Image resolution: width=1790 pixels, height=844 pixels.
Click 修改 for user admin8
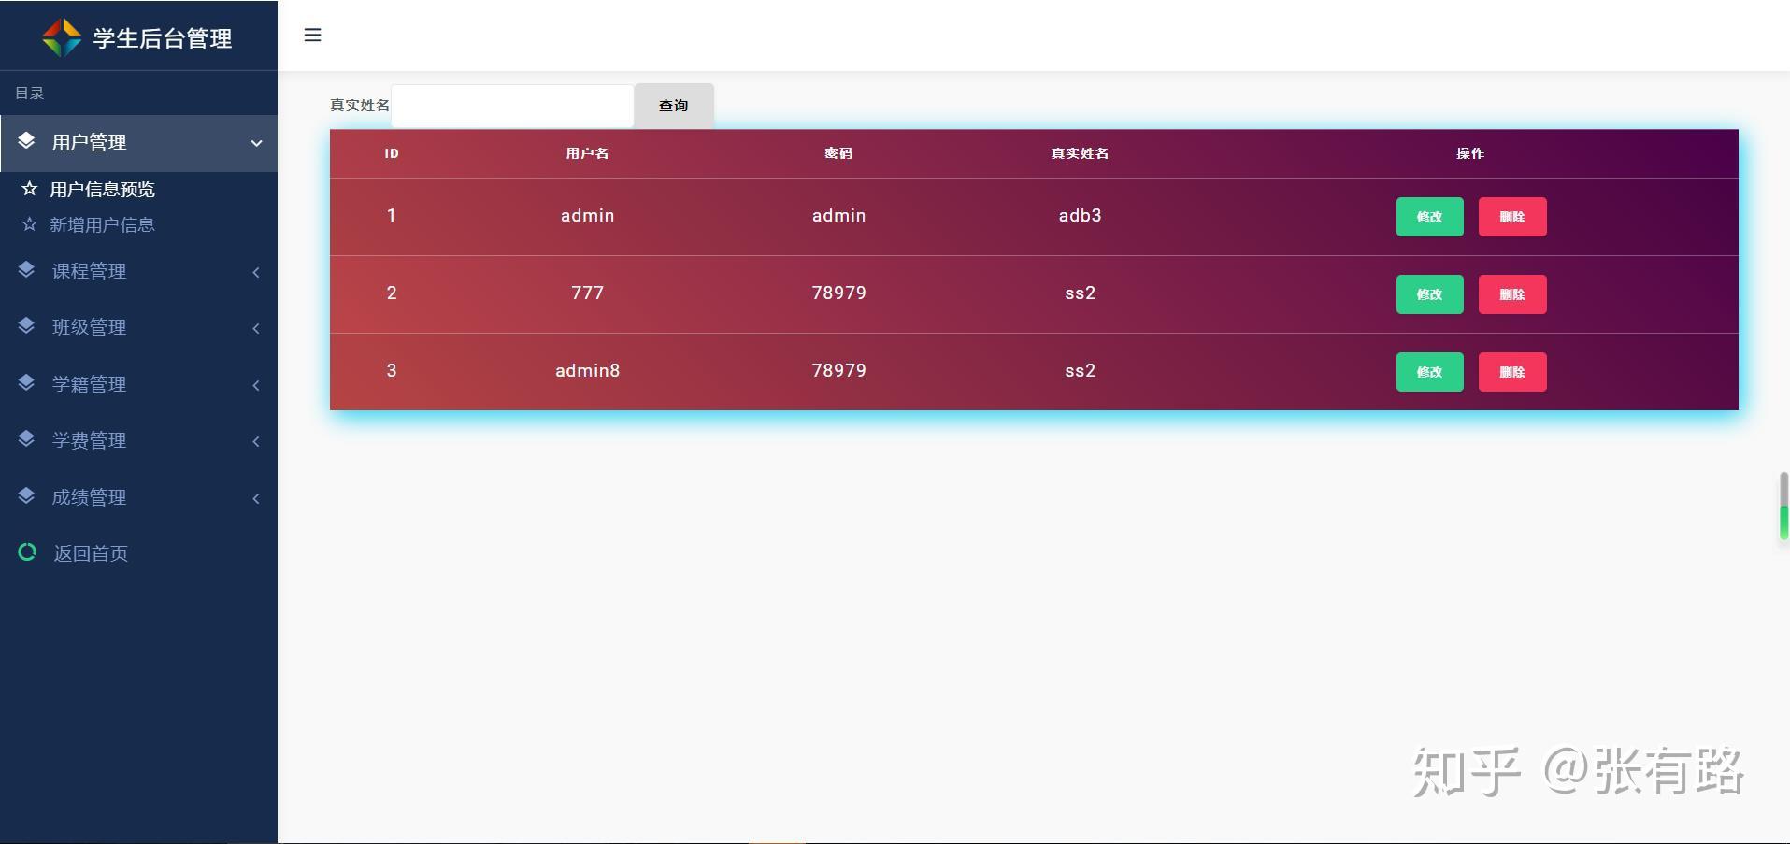coord(1430,372)
